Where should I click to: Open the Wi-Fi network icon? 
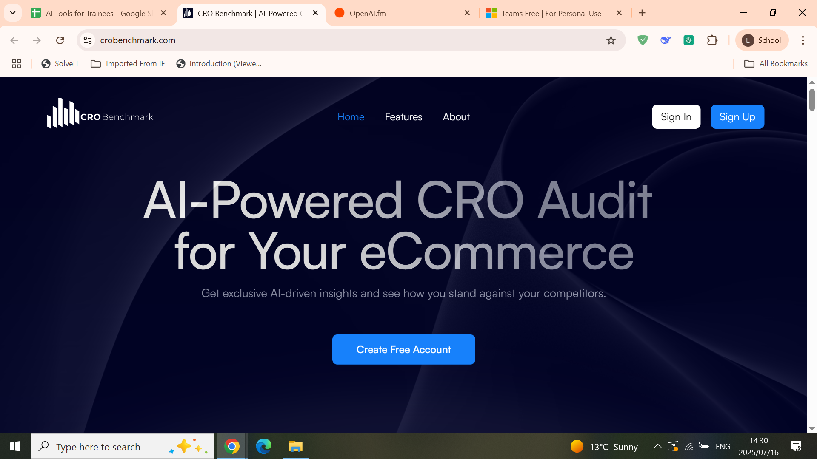coord(689,447)
